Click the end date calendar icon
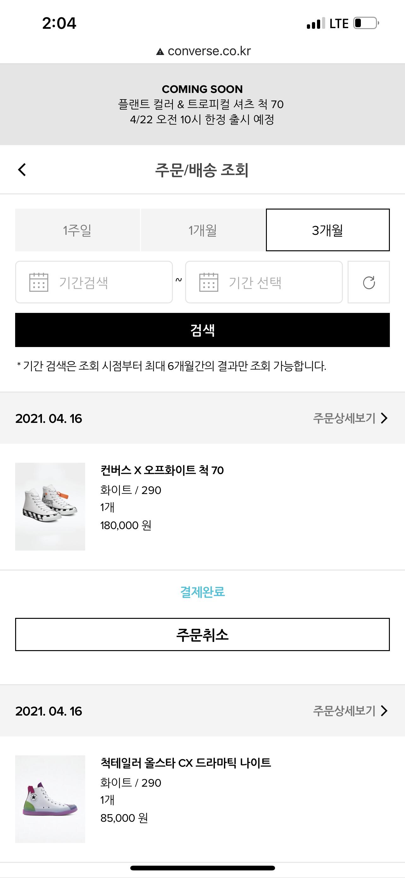Image resolution: width=405 pixels, height=878 pixels. coord(208,282)
